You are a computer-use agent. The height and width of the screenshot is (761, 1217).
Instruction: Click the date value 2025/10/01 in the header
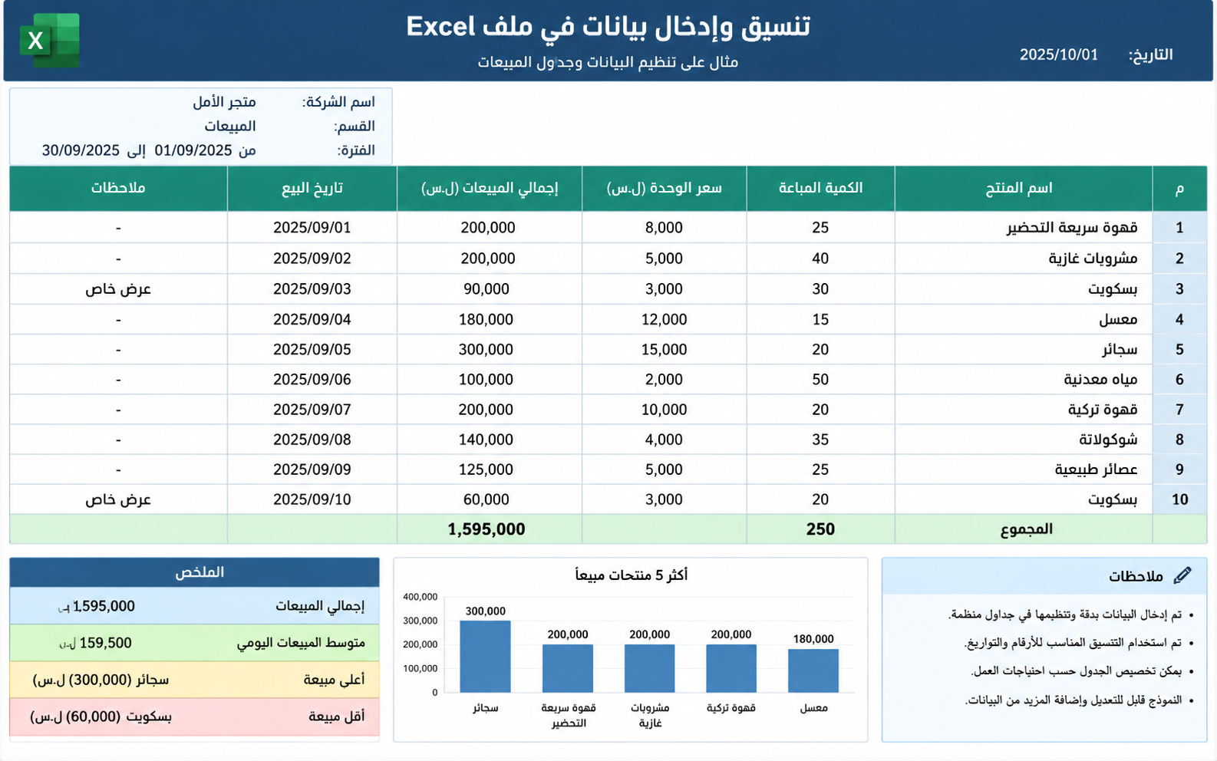pyautogui.click(x=1058, y=54)
